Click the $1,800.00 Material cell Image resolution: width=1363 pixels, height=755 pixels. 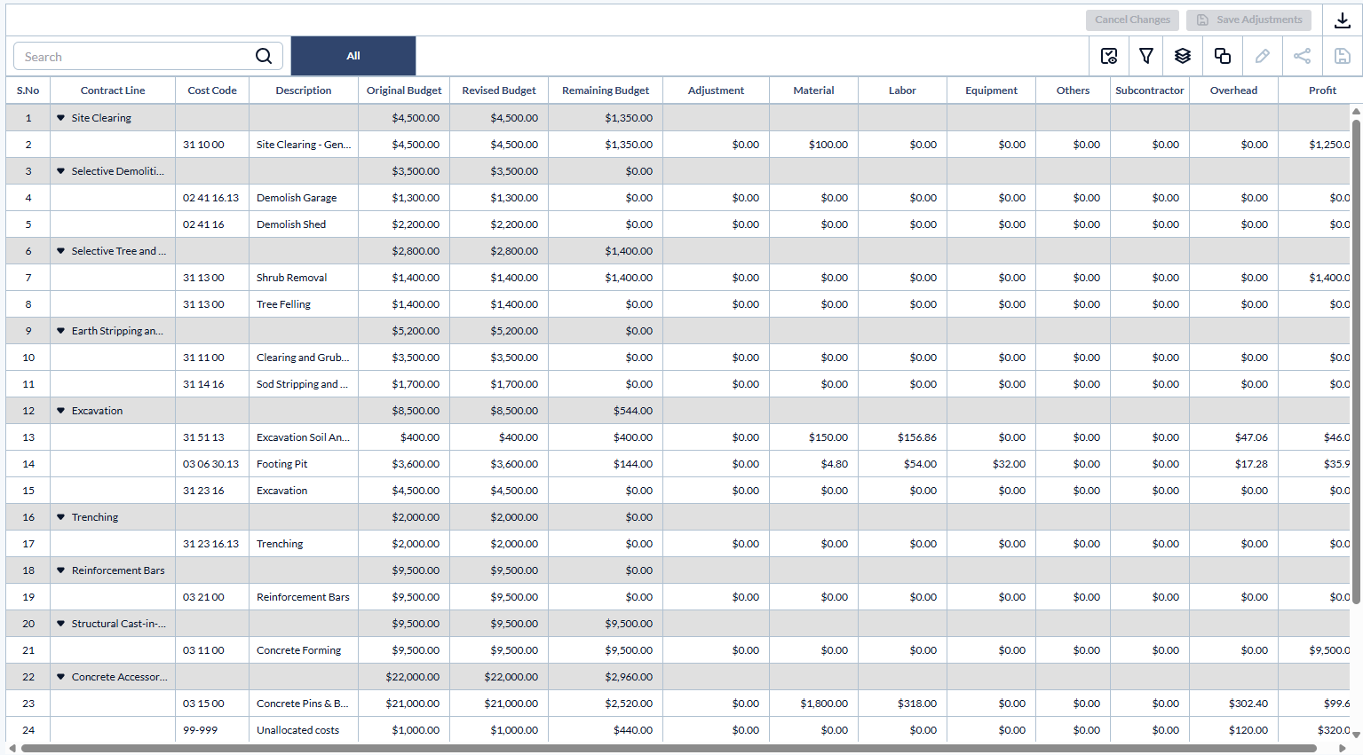click(x=813, y=704)
